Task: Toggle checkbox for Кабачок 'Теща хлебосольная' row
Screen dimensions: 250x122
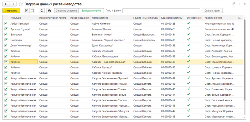Action: click(6, 62)
